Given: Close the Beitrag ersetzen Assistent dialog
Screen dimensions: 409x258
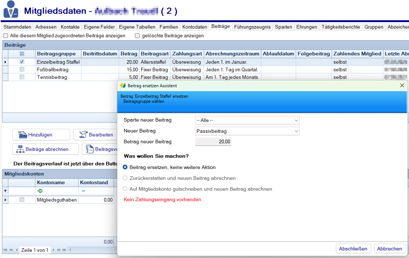Looking at the screenshot, I should 402,85.
